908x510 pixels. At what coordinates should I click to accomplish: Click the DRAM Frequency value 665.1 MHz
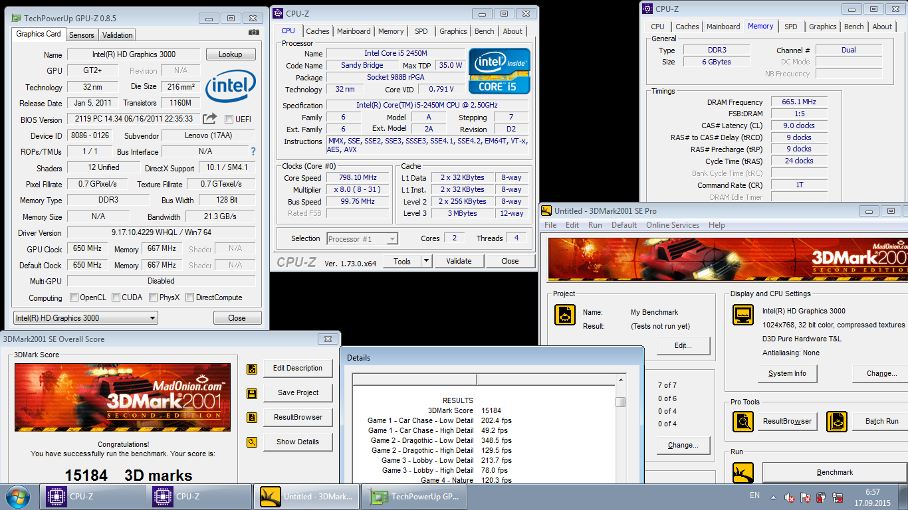[799, 102]
